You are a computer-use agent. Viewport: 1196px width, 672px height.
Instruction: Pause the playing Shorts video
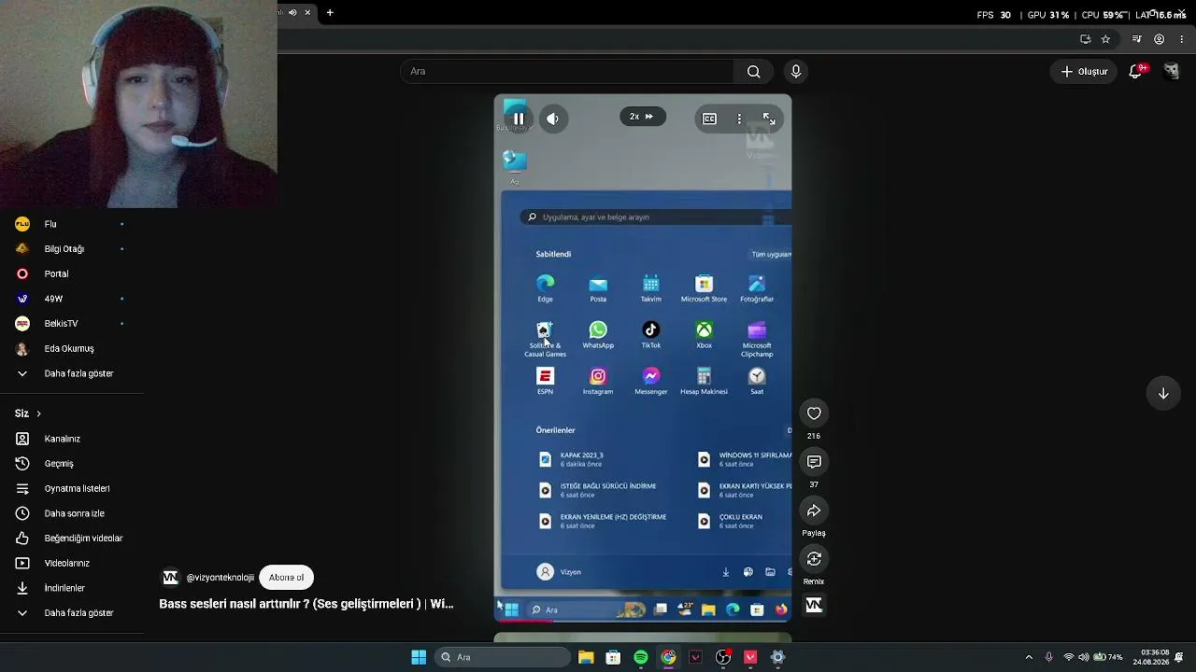(519, 119)
